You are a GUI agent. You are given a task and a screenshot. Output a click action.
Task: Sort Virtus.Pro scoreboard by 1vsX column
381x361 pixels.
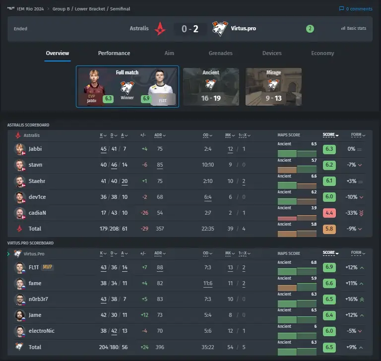click(244, 253)
